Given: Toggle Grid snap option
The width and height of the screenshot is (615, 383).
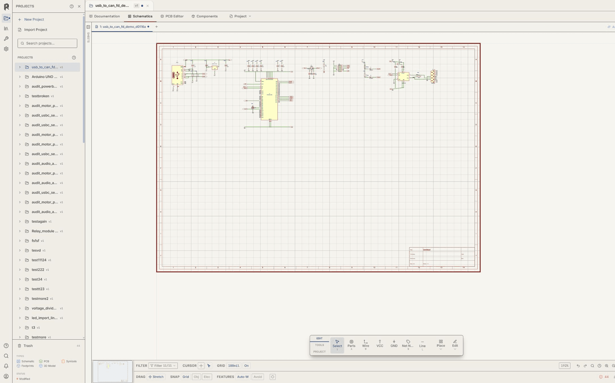Looking at the screenshot, I should click(x=186, y=377).
